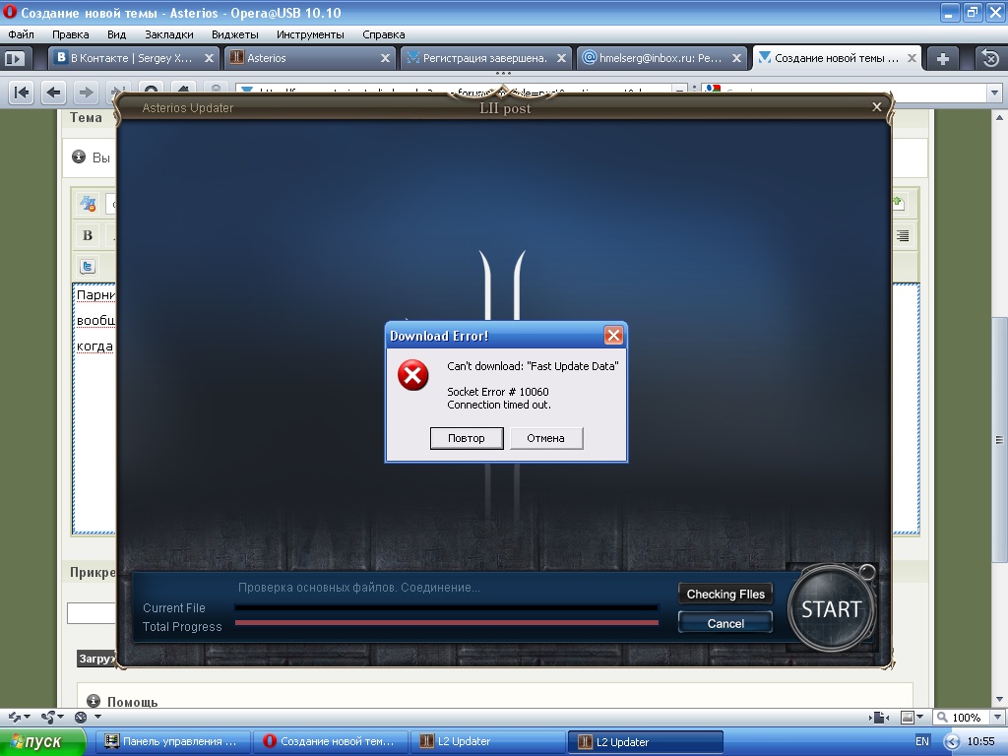
Task: Open the Пуск start menu
Action: point(42,742)
